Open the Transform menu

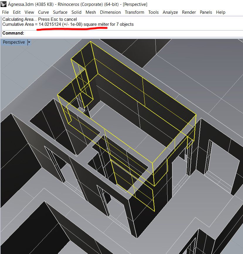[x=134, y=12]
